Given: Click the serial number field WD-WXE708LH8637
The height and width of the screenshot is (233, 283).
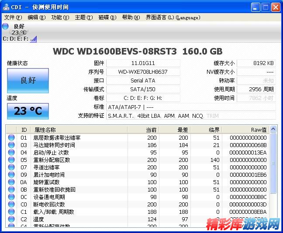Looking at the screenshot, I should click(x=143, y=72).
